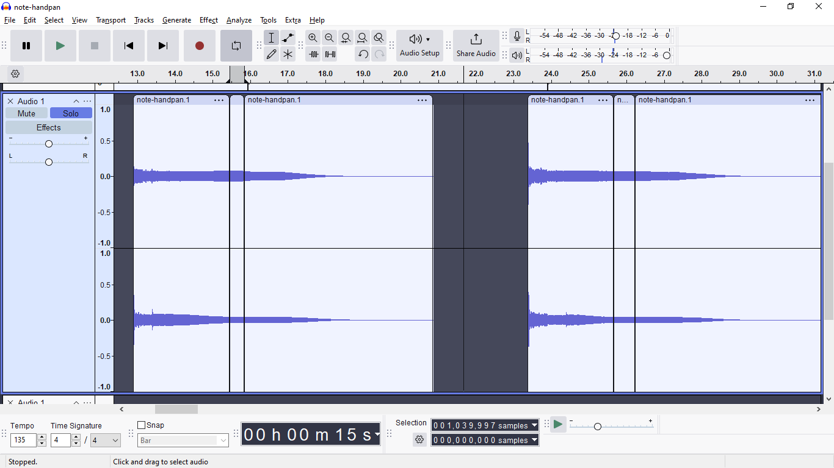834x468 pixels.
Task: Select the Envelope tool
Action: tap(288, 38)
